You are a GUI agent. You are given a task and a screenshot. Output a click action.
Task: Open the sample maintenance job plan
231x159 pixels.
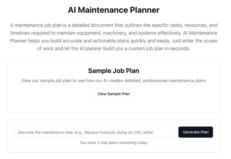[x=114, y=94]
